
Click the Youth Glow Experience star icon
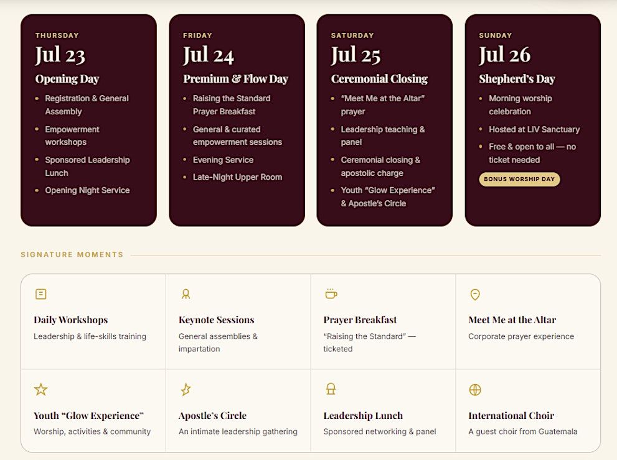click(41, 389)
